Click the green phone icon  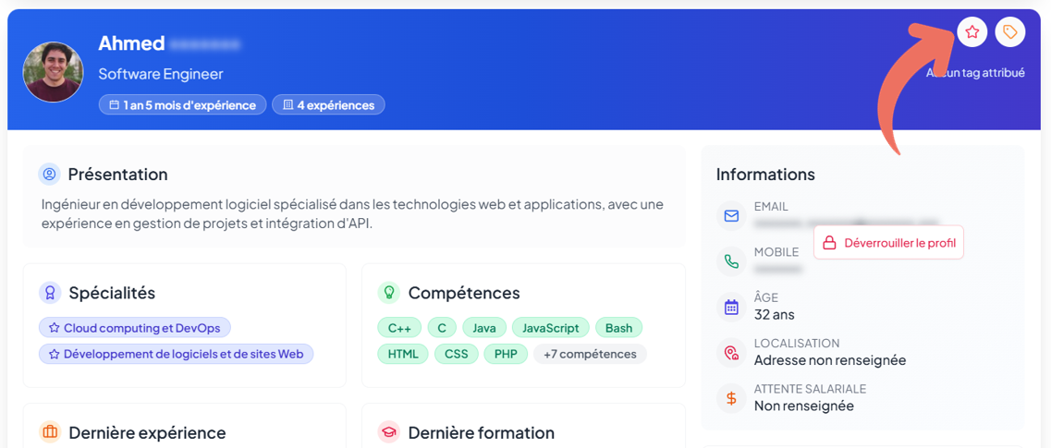pyautogui.click(x=731, y=261)
